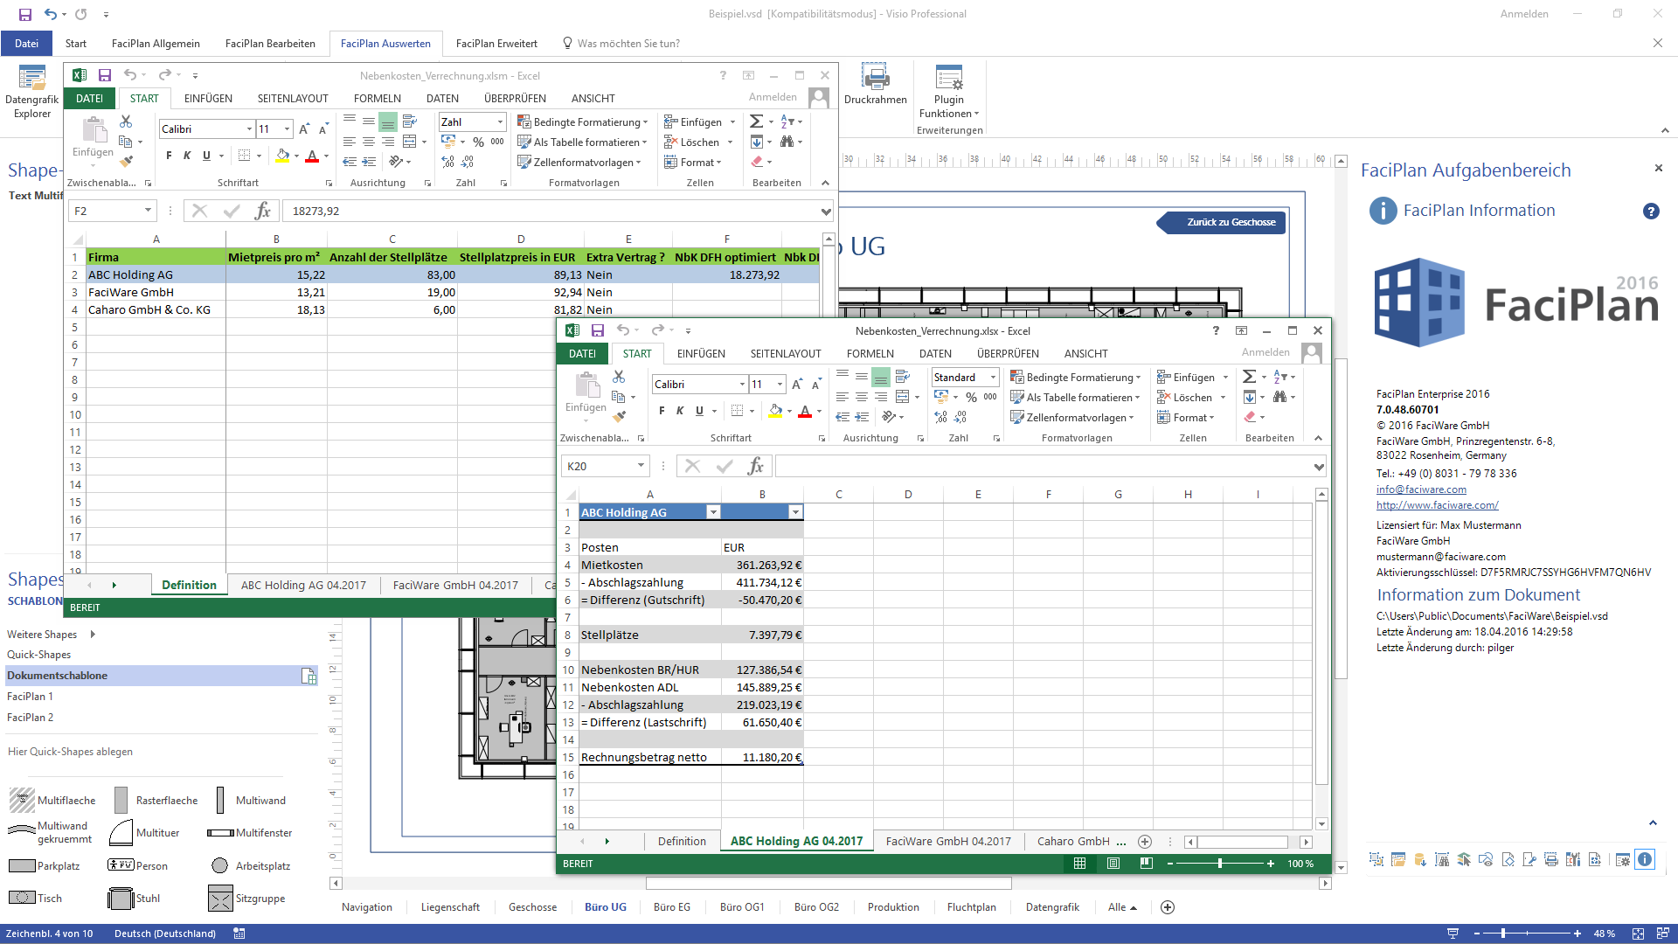
Task: Switch to normal view in the front Excel status bar
Action: coord(1080,864)
